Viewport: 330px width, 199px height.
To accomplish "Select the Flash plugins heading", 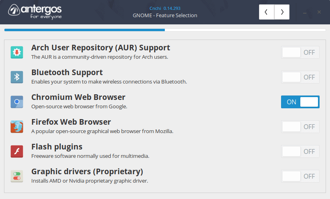I will (x=57, y=147).
